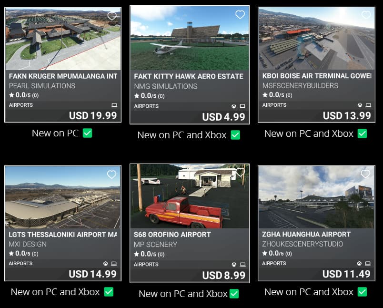This screenshot has width=383, height=308.
Task: Open FAKN Kruger Mpumalanga airport thumbnail
Action: 63,39
